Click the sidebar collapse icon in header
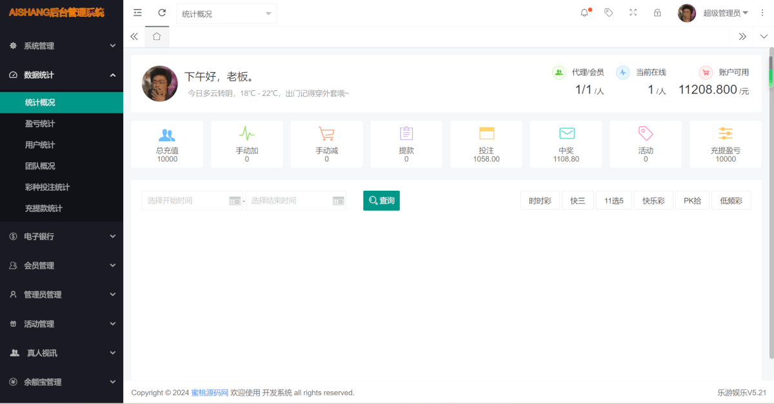 137,13
